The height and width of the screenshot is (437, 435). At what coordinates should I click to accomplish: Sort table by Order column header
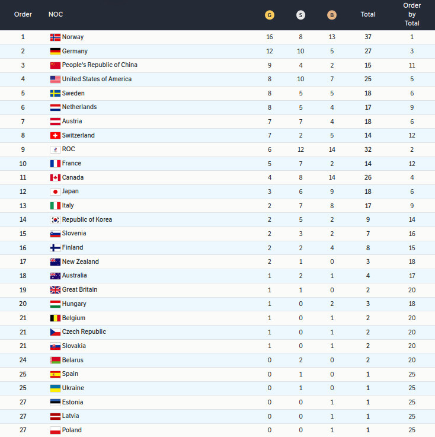[23, 15]
